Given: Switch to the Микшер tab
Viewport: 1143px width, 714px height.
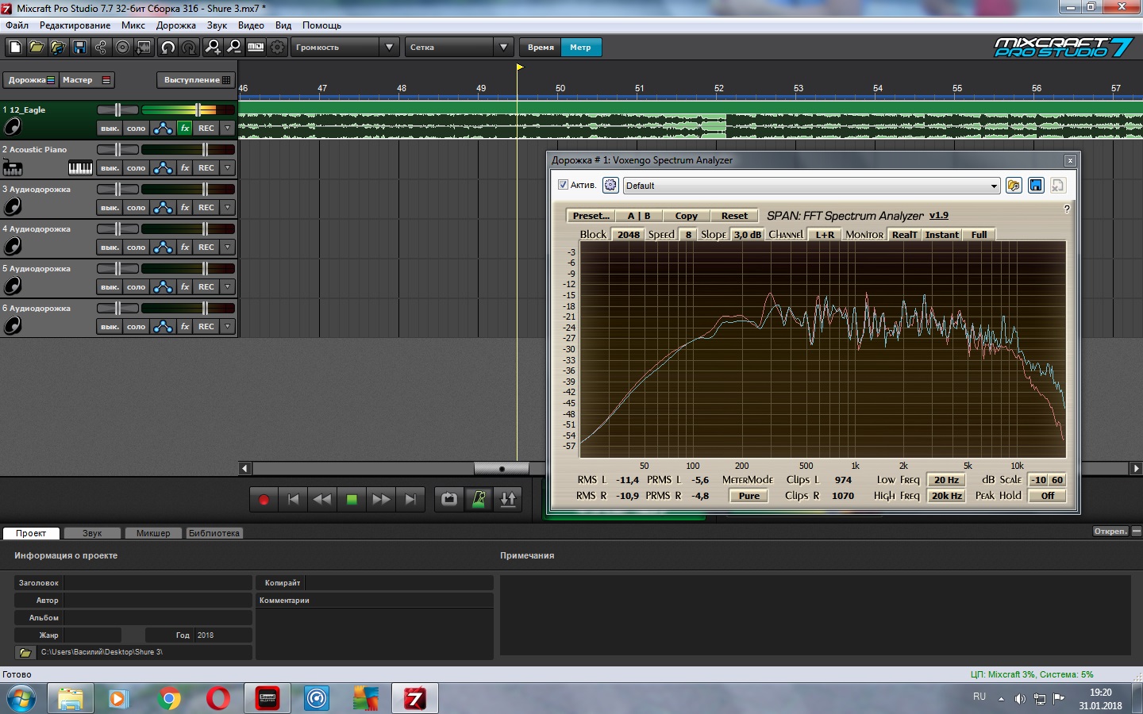Looking at the screenshot, I should [153, 533].
